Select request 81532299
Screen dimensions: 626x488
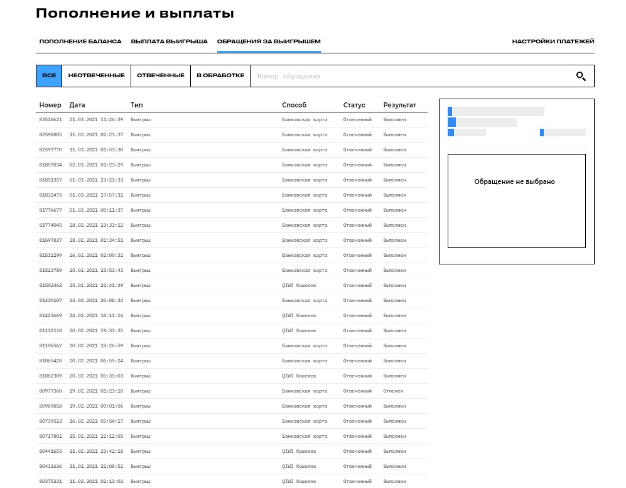click(x=232, y=256)
